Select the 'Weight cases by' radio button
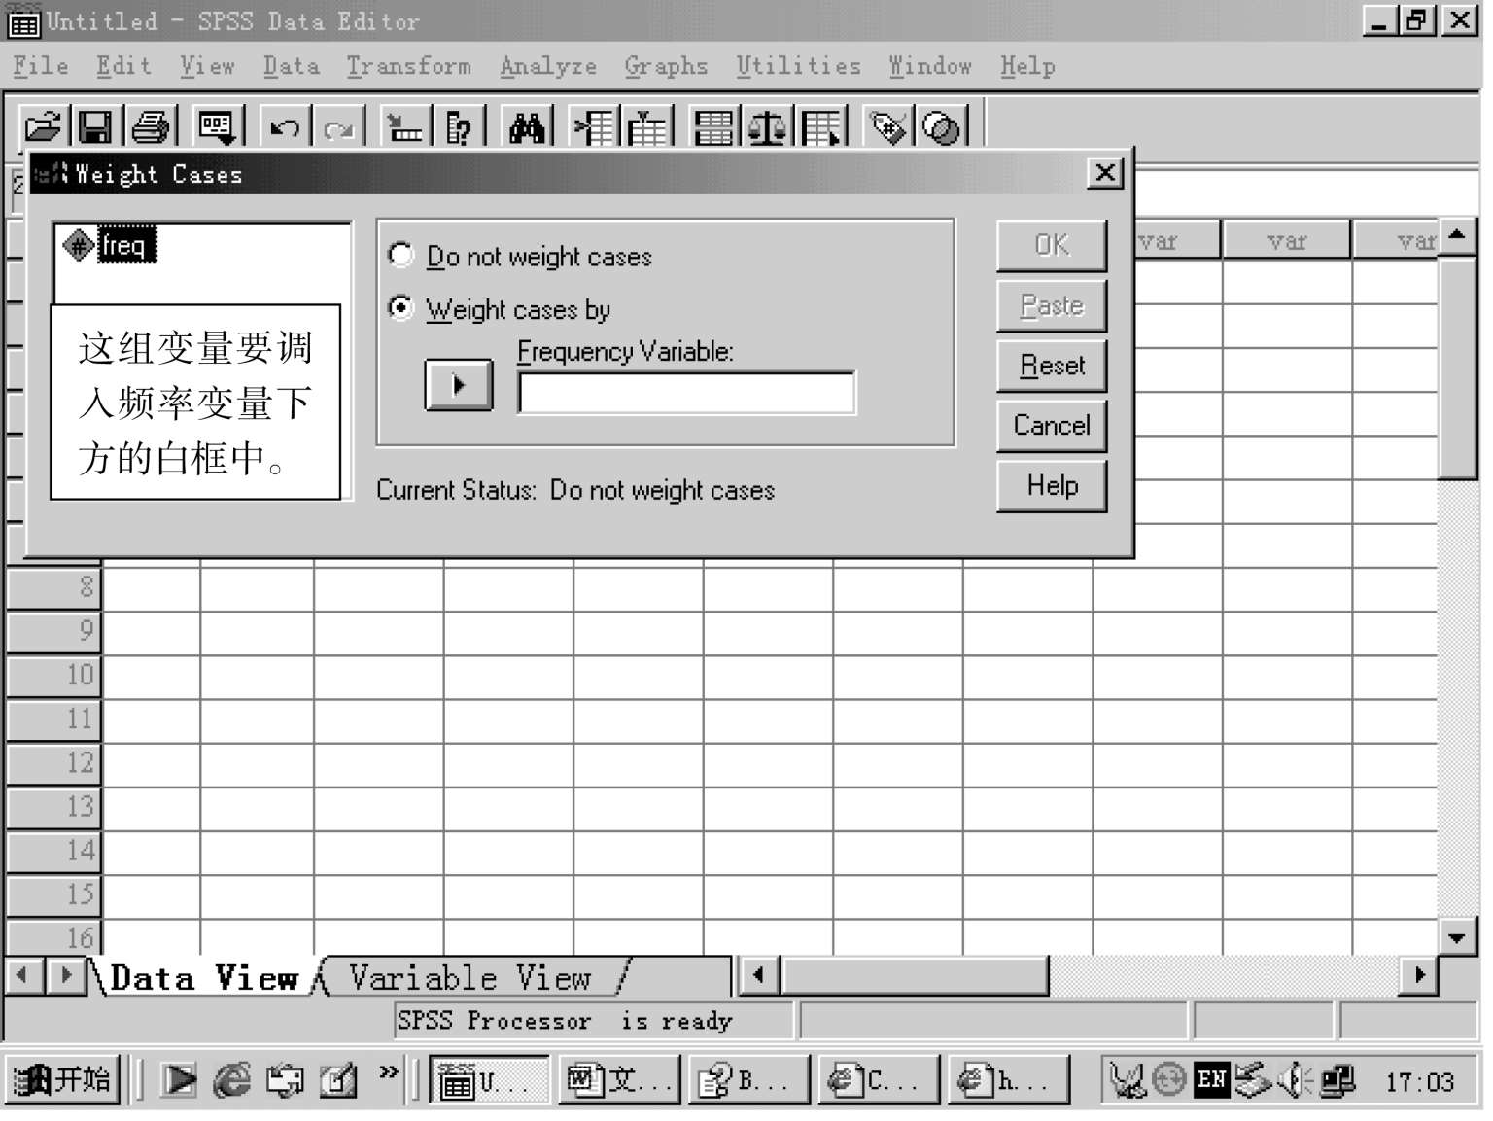Image resolution: width=1493 pixels, height=1121 pixels. pos(400,308)
